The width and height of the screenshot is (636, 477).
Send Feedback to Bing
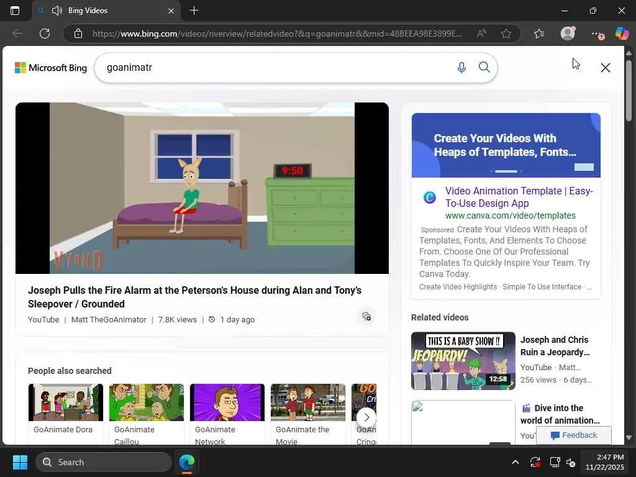(573, 435)
